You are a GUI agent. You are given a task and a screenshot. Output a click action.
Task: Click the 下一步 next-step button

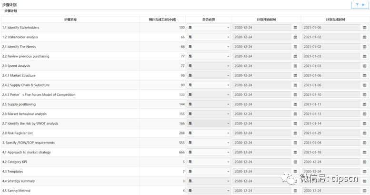(360, 5)
